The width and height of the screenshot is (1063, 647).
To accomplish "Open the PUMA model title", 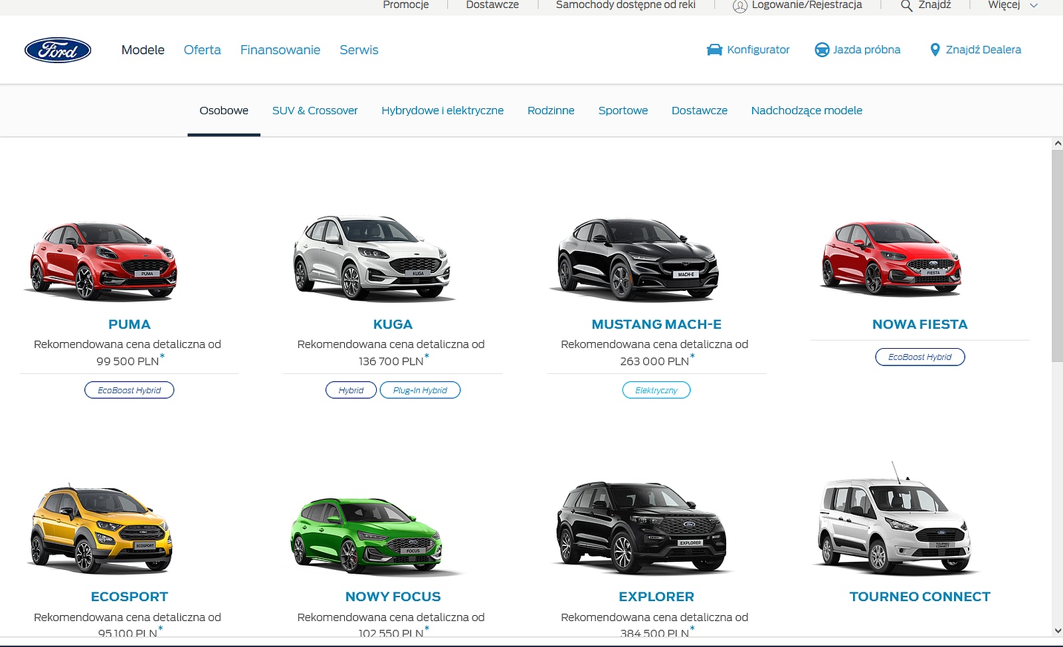I will [x=130, y=324].
